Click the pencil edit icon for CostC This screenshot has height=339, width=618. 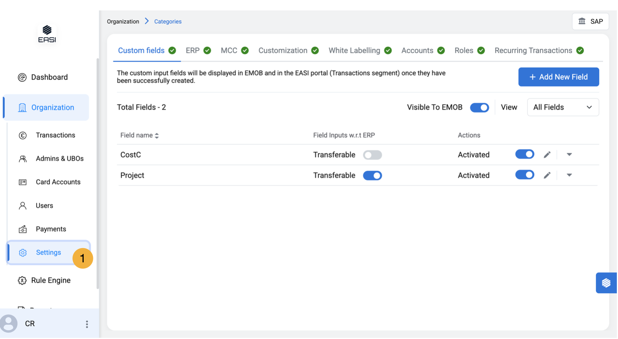(x=547, y=155)
